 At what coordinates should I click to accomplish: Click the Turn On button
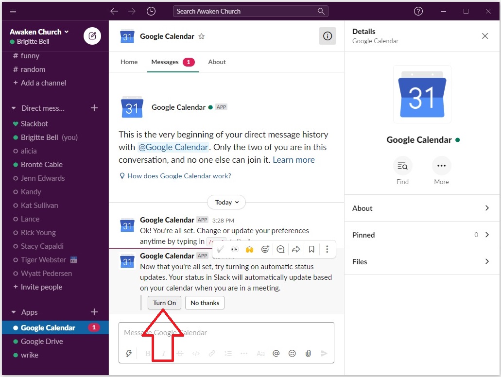pos(164,303)
